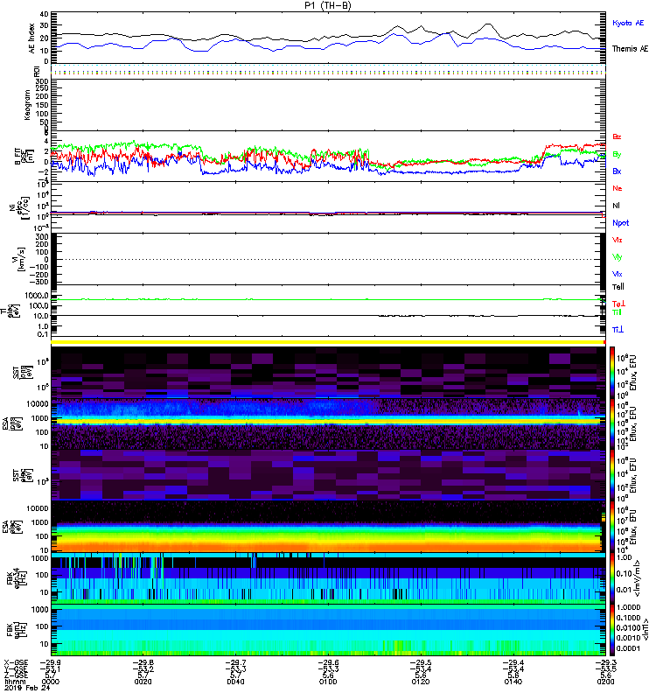The width and height of the screenshot is (656, 700).
Task: Select the Kyoto AE legend label
Action: click(x=628, y=23)
